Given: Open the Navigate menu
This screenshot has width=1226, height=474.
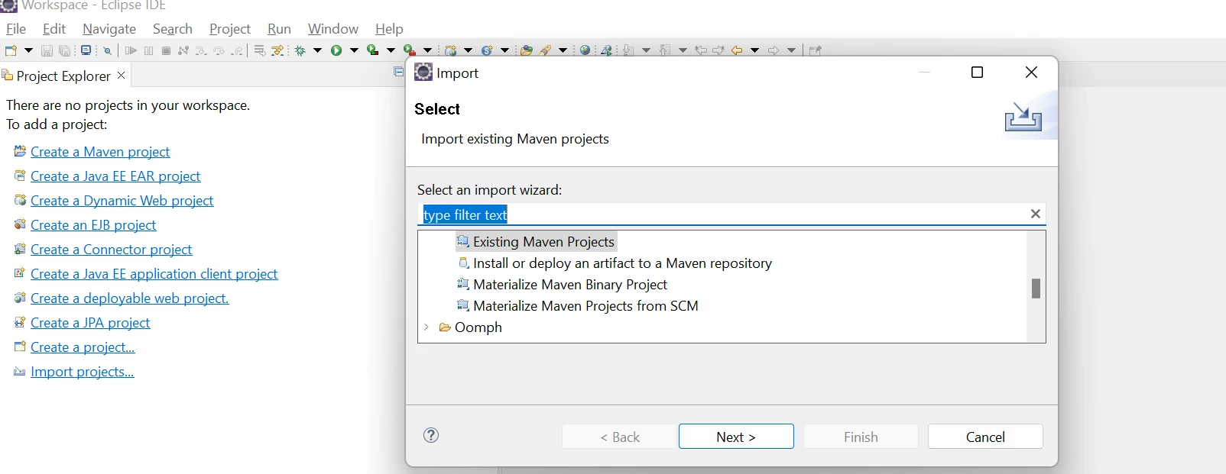Looking at the screenshot, I should coord(109,29).
